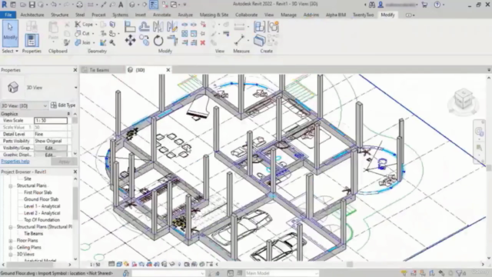Screen dimensions: 492x277
Task: Collapse the 3D Views tree node
Action: pyautogui.click(x=10, y=255)
